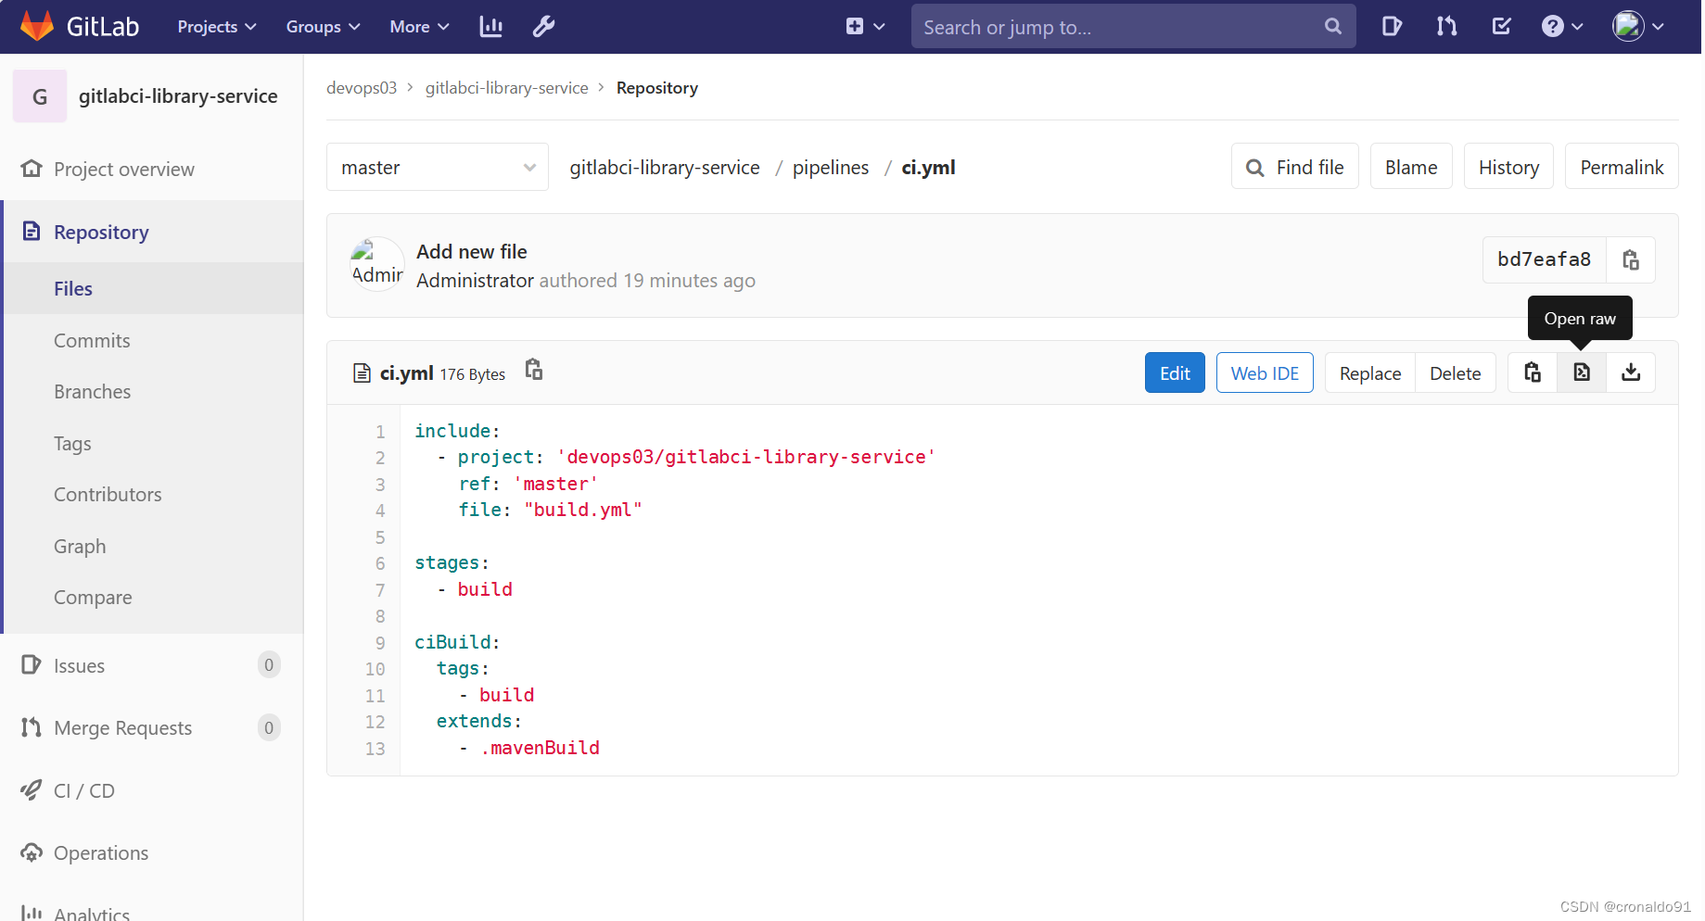The image size is (1705, 921).
Task: Open Contributors in sidebar
Action: (x=152, y=494)
